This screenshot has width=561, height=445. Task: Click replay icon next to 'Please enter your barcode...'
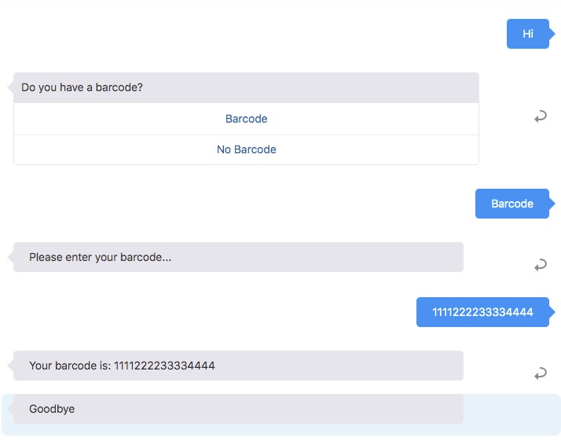[x=540, y=265]
